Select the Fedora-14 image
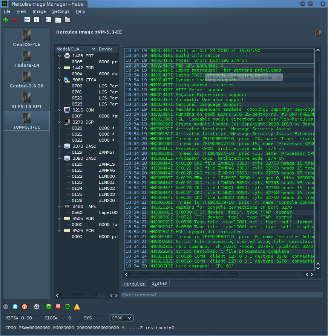The image size is (328, 336). tap(27, 59)
